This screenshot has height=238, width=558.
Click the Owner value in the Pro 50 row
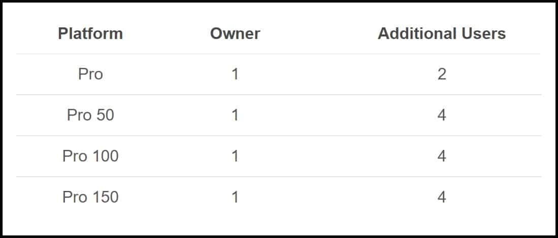[x=235, y=115]
